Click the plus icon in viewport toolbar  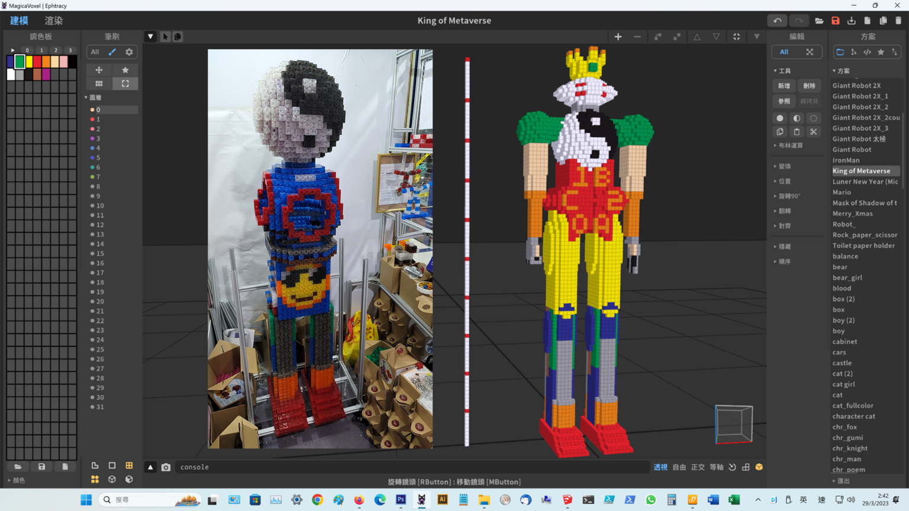pos(618,37)
